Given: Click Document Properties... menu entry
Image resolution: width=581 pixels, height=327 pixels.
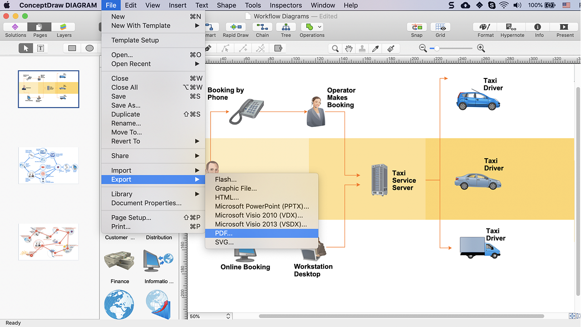Looking at the screenshot, I should point(153,203).
